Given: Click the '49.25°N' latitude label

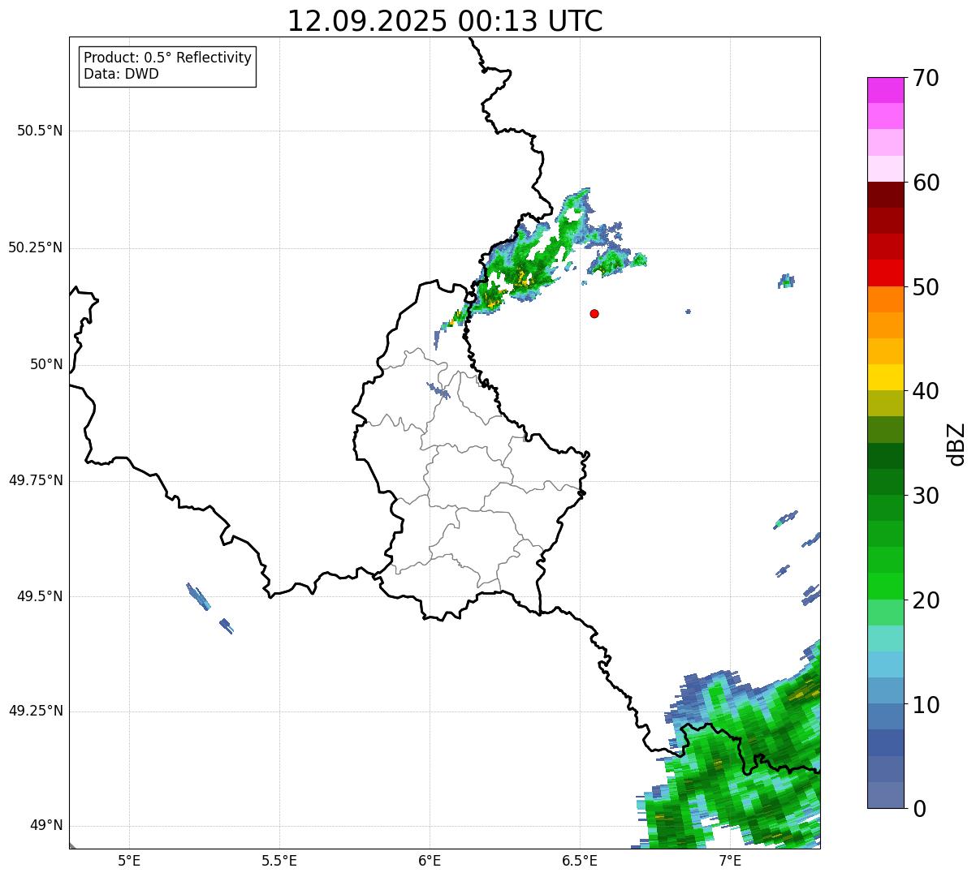Looking at the screenshot, I should click(35, 711).
